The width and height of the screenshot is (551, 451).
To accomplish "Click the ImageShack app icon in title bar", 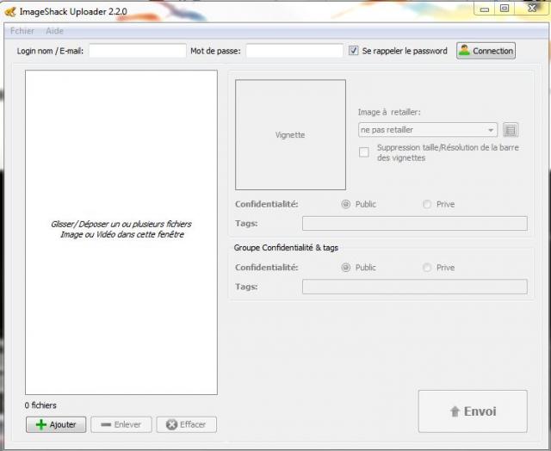I will [x=10, y=12].
